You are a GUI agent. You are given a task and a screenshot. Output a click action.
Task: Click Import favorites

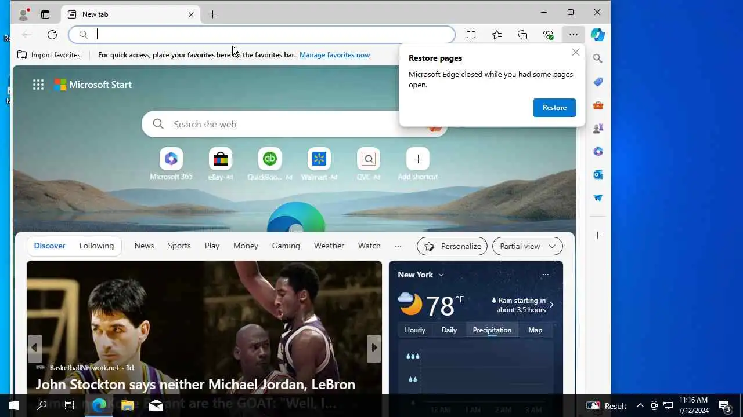click(49, 55)
